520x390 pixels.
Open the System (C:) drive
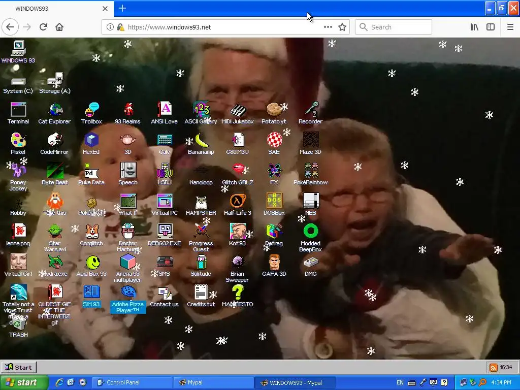[18, 85]
